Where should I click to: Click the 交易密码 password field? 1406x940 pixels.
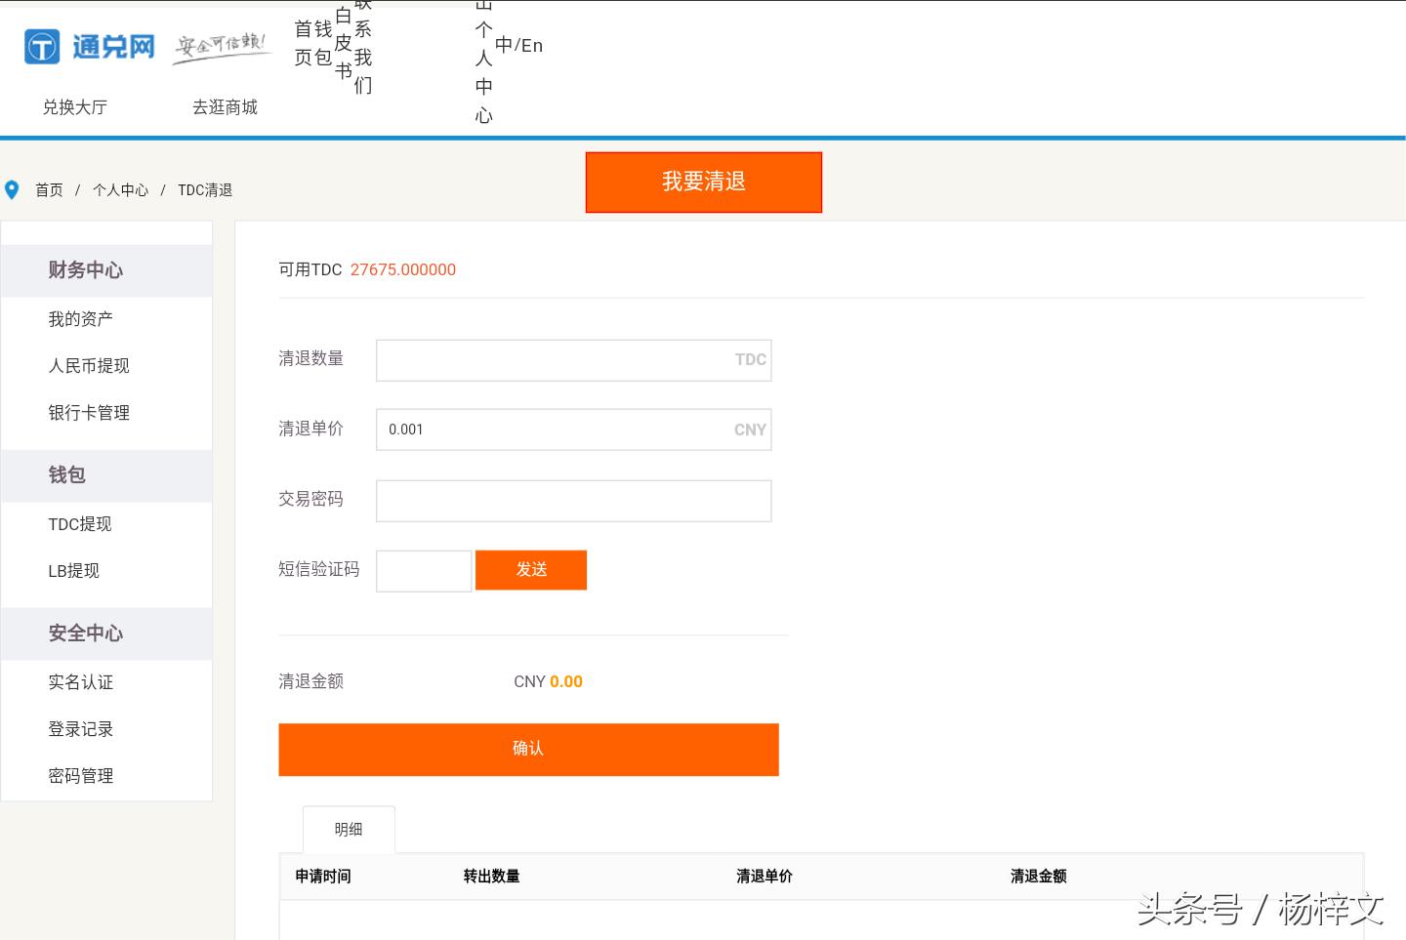[x=573, y=501]
